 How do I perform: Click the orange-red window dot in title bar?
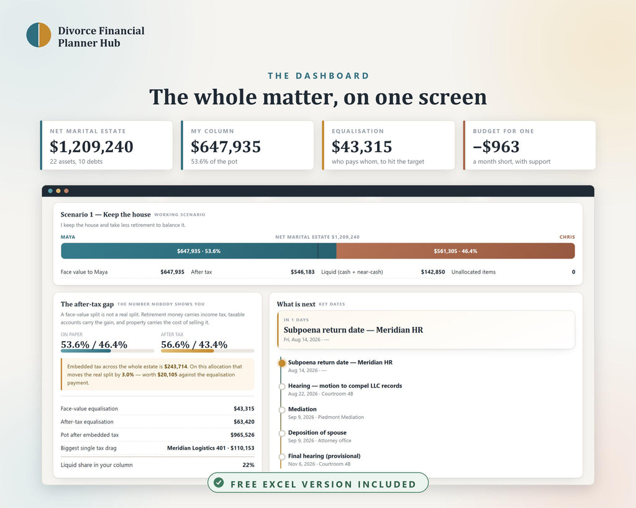[66, 191]
